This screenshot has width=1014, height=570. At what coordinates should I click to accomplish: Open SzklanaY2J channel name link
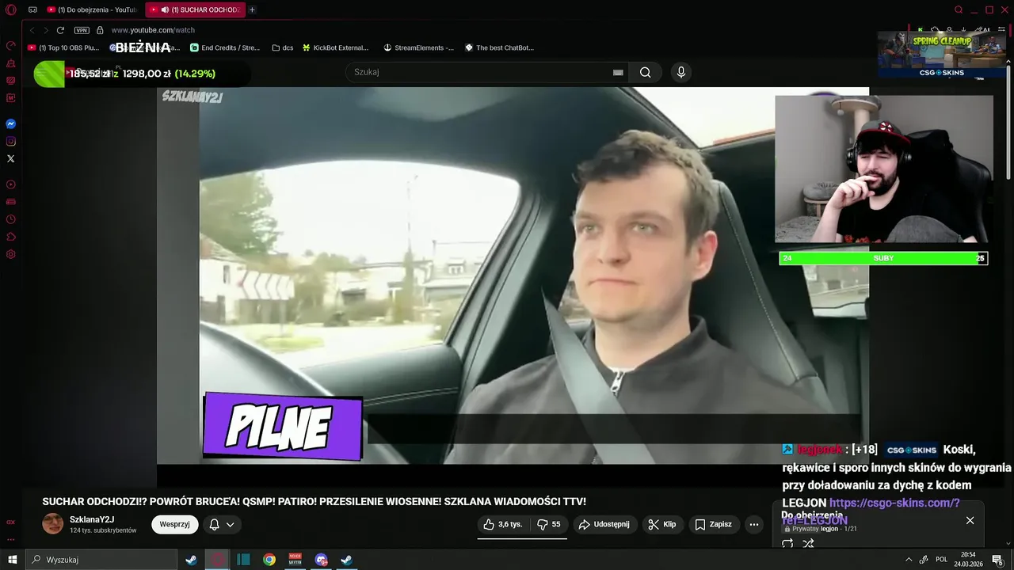coord(92,519)
